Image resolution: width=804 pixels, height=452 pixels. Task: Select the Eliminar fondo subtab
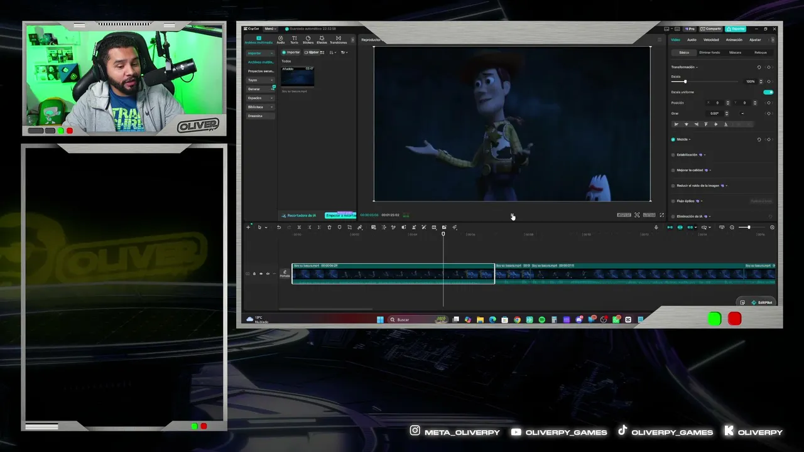(709, 53)
